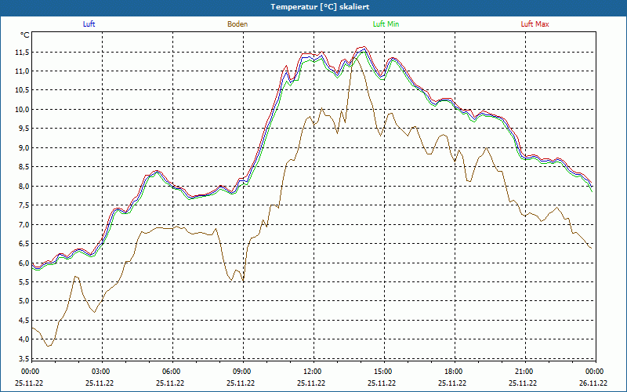The width and height of the screenshot is (627, 392).
Task: Click the 09:00 time axis label
Action: point(244,372)
